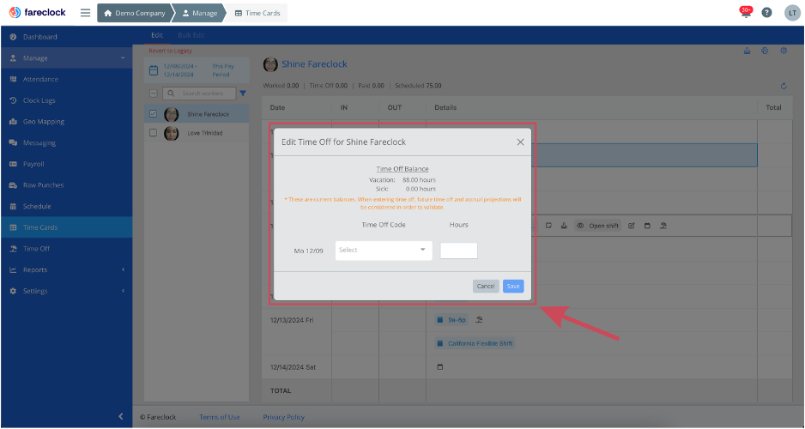The image size is (805, 429).
Task: Go to Manage breadcrumb
Action: click(x=200, y=14)
